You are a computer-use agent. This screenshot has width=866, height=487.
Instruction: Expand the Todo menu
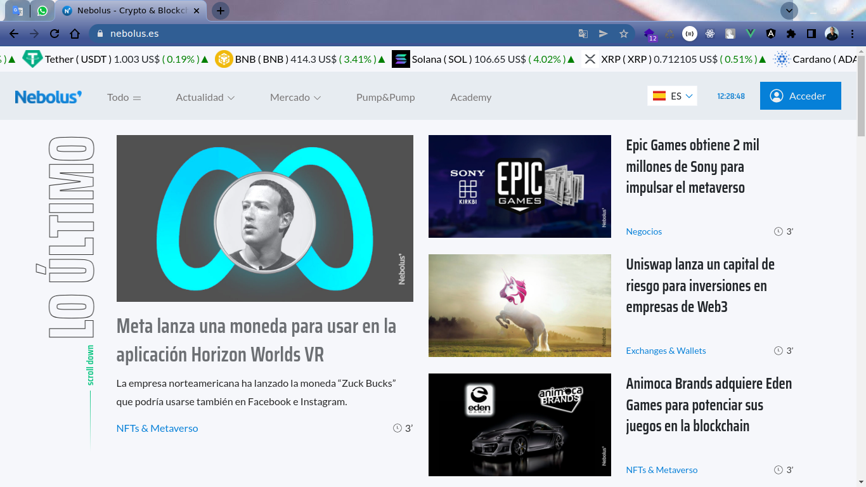pyautogui.click(x=124, y=97)
